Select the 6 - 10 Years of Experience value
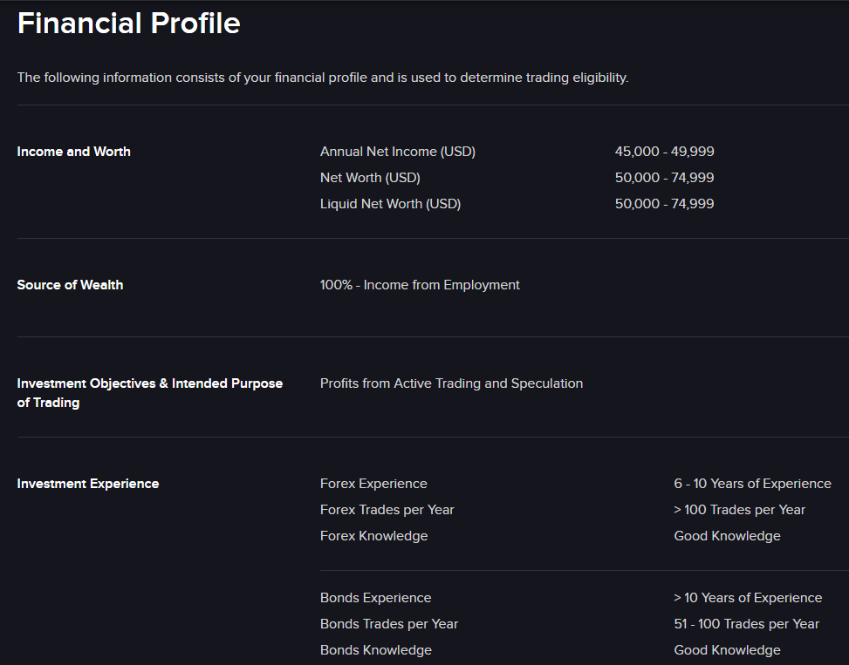849x665 pixels. tap(752, 483)
